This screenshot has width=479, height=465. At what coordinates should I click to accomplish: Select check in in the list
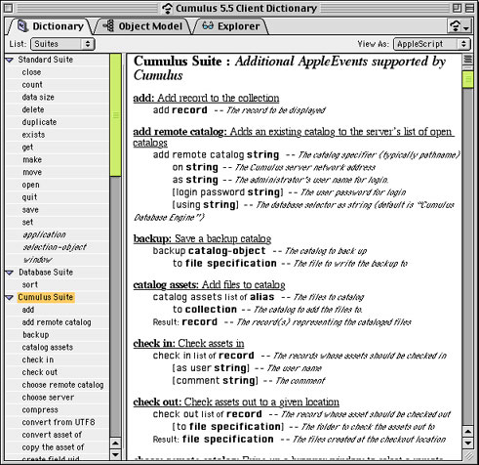[38, 359]
